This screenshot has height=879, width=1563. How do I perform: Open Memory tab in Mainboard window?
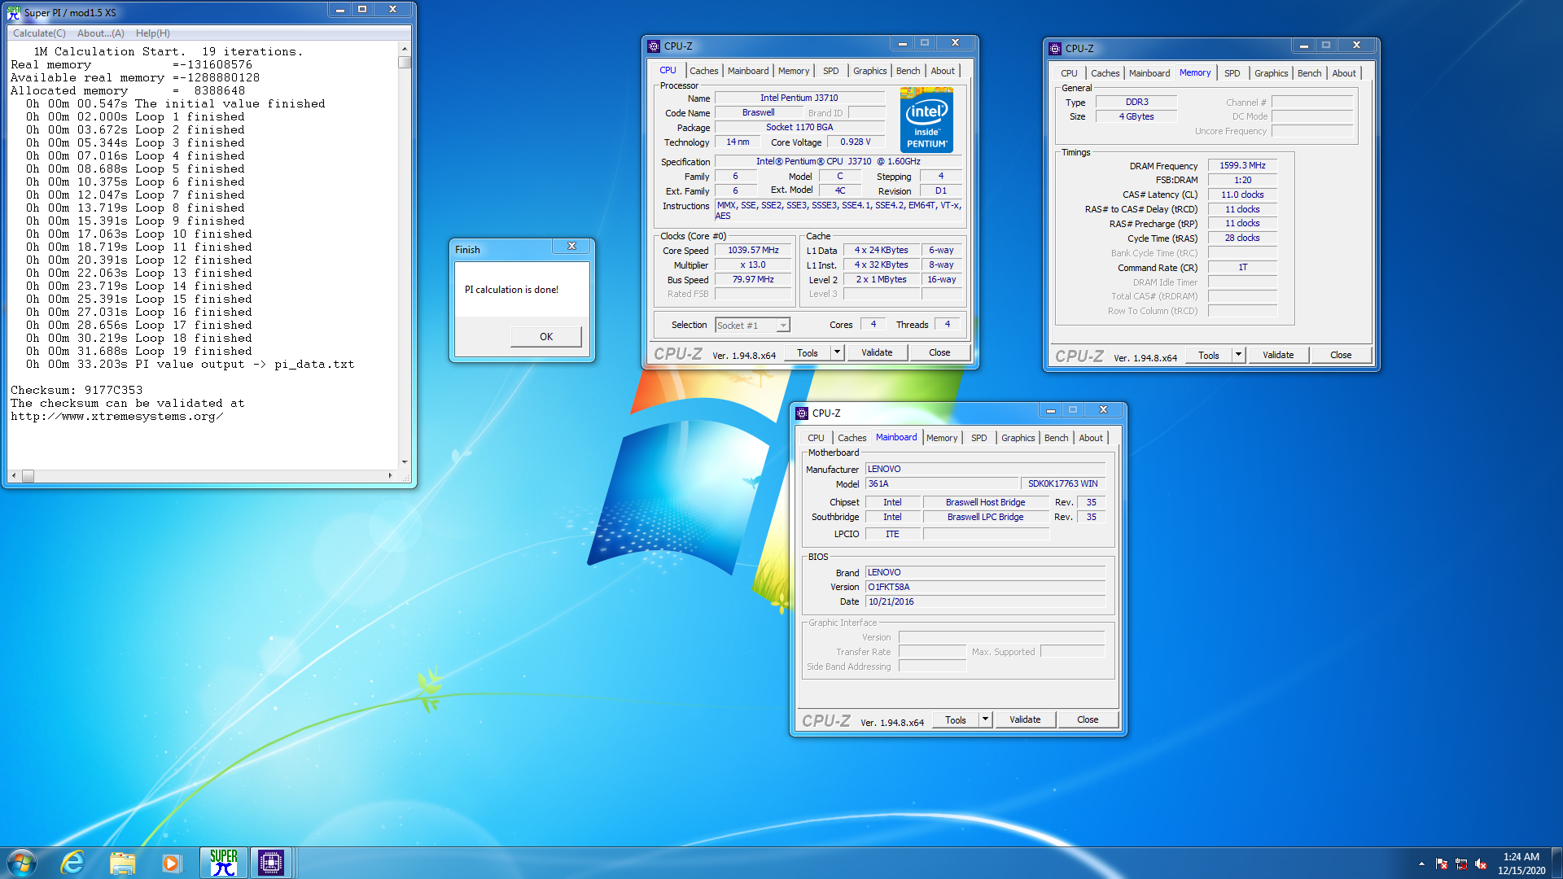click(942, 438)
